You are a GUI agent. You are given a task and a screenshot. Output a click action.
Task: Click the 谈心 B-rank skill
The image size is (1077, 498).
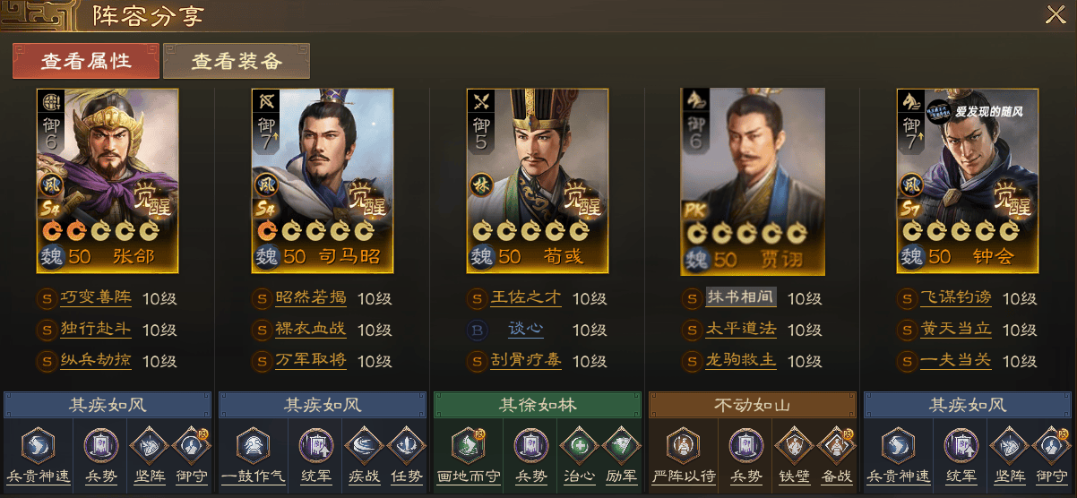[x=526, y=330]
